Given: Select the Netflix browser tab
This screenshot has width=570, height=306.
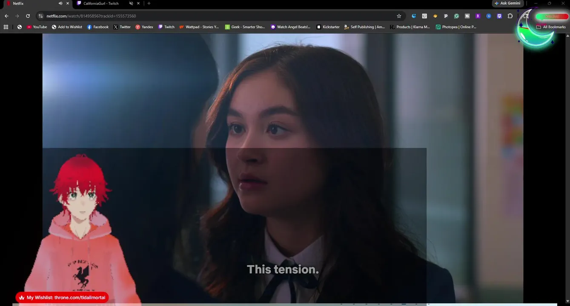Looking at the screenshot, I should [x=18, y=3].
